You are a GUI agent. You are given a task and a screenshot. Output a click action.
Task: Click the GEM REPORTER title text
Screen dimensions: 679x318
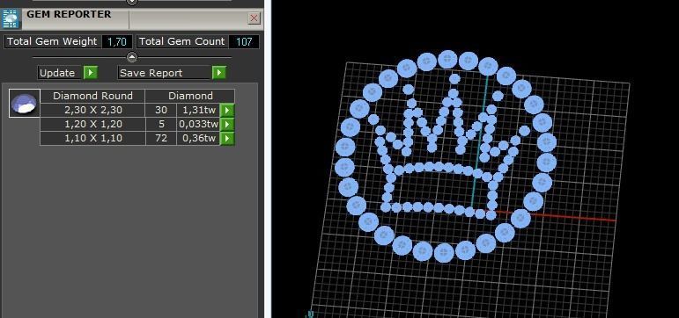tap(69, 14)
